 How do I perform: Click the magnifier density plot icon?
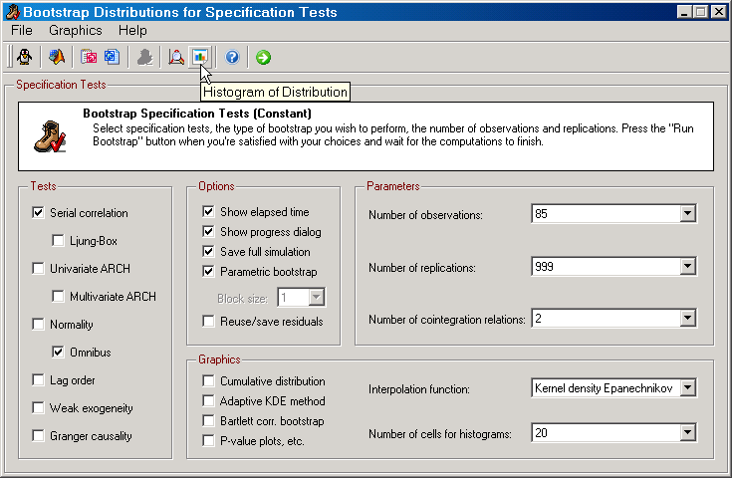tap(176, 57)
